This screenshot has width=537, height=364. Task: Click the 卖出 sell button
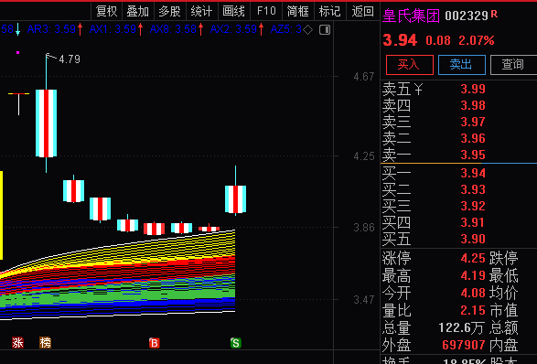point(462,64)
